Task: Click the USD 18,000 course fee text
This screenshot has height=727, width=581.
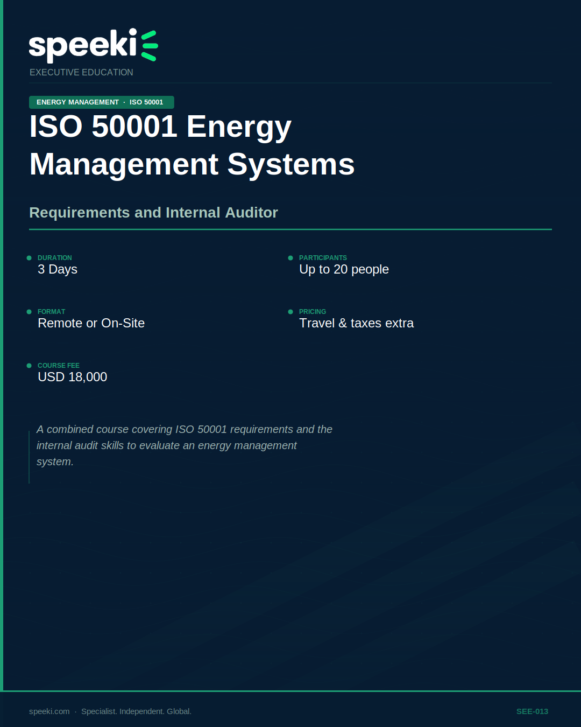Action: pos(72,377)
